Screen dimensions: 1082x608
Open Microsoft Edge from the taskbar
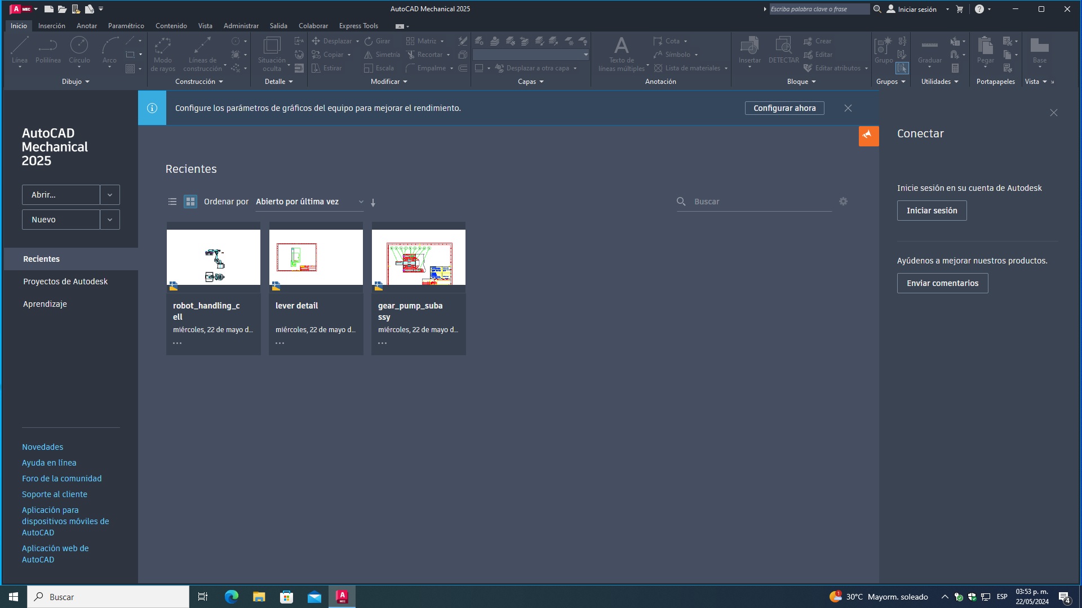point(232,597)
